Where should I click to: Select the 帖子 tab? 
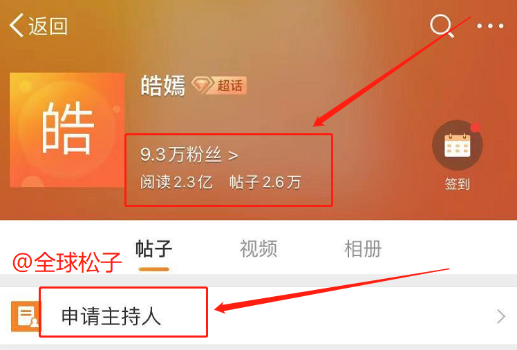point(153,249)
